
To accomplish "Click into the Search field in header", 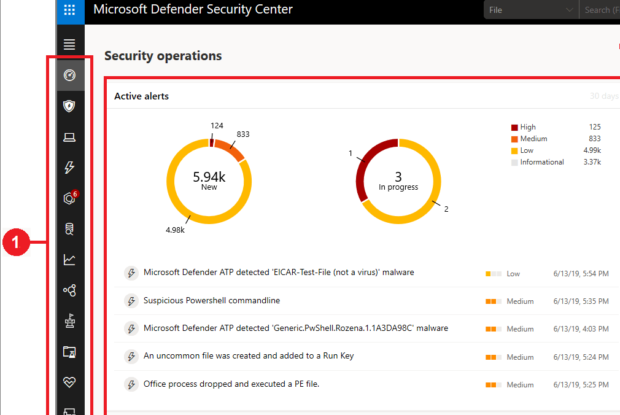I will tap(600, 10).
